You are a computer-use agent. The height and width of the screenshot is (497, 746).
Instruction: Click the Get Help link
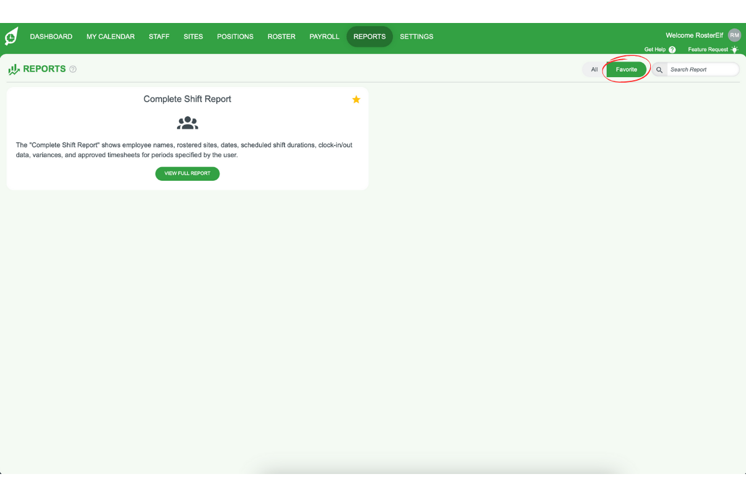[x=655, y=50]
